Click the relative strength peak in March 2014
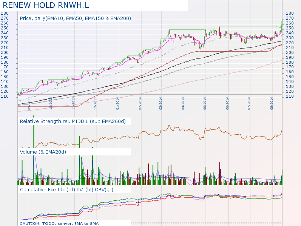This screenshot has width=301, height=226. 169,126
